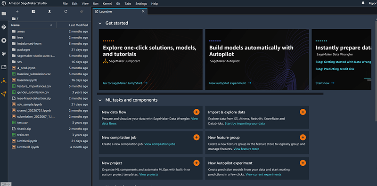Viewport: 377px width, 186px height.
Task: Open the Git menu
Action: pyautogui.click(x=118, y=4)
